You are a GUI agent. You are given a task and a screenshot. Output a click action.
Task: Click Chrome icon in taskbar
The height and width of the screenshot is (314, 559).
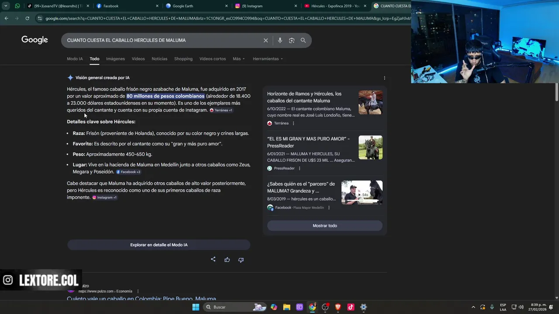click(312, 307)
